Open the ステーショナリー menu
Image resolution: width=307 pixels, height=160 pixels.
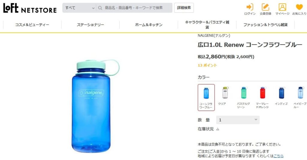(90, 25)
